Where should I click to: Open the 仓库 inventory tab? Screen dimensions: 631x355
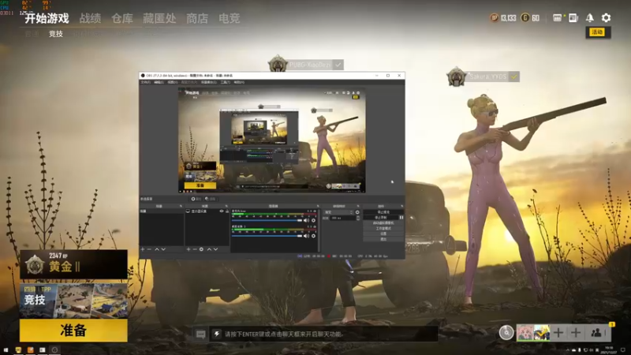(122, 18)
